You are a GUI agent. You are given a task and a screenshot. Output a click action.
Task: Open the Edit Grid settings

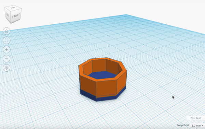[x=195, y=118]
